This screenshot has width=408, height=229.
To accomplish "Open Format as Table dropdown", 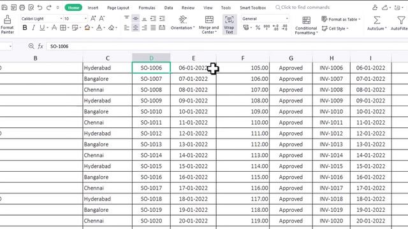I will (x=341, y=19).
